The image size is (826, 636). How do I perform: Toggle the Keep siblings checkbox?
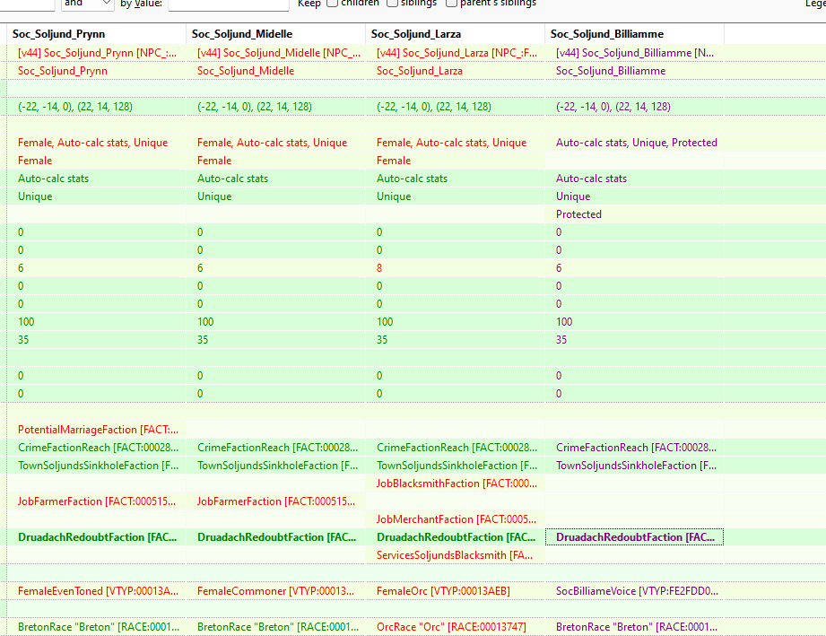click(x=392, y=4)
